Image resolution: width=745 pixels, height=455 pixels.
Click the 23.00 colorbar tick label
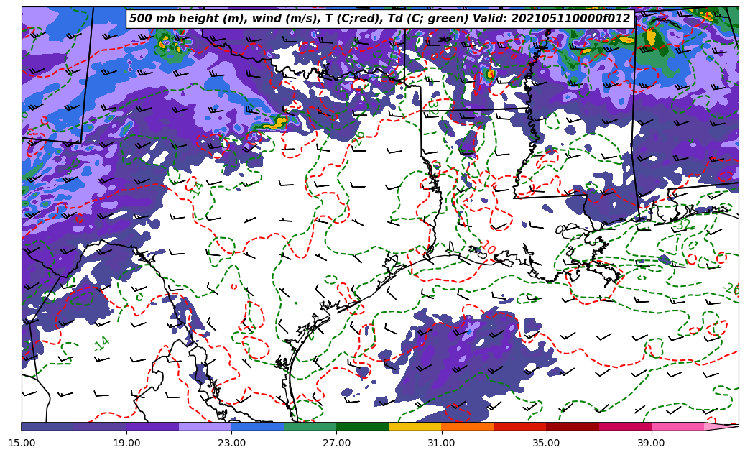click(231, 443)
